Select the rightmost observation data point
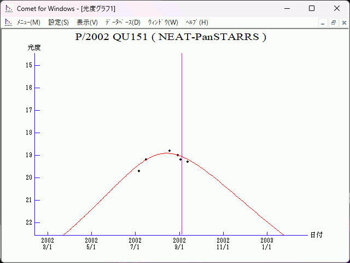Viewport: 350px width, 263px height. click(x=188, y=162)
